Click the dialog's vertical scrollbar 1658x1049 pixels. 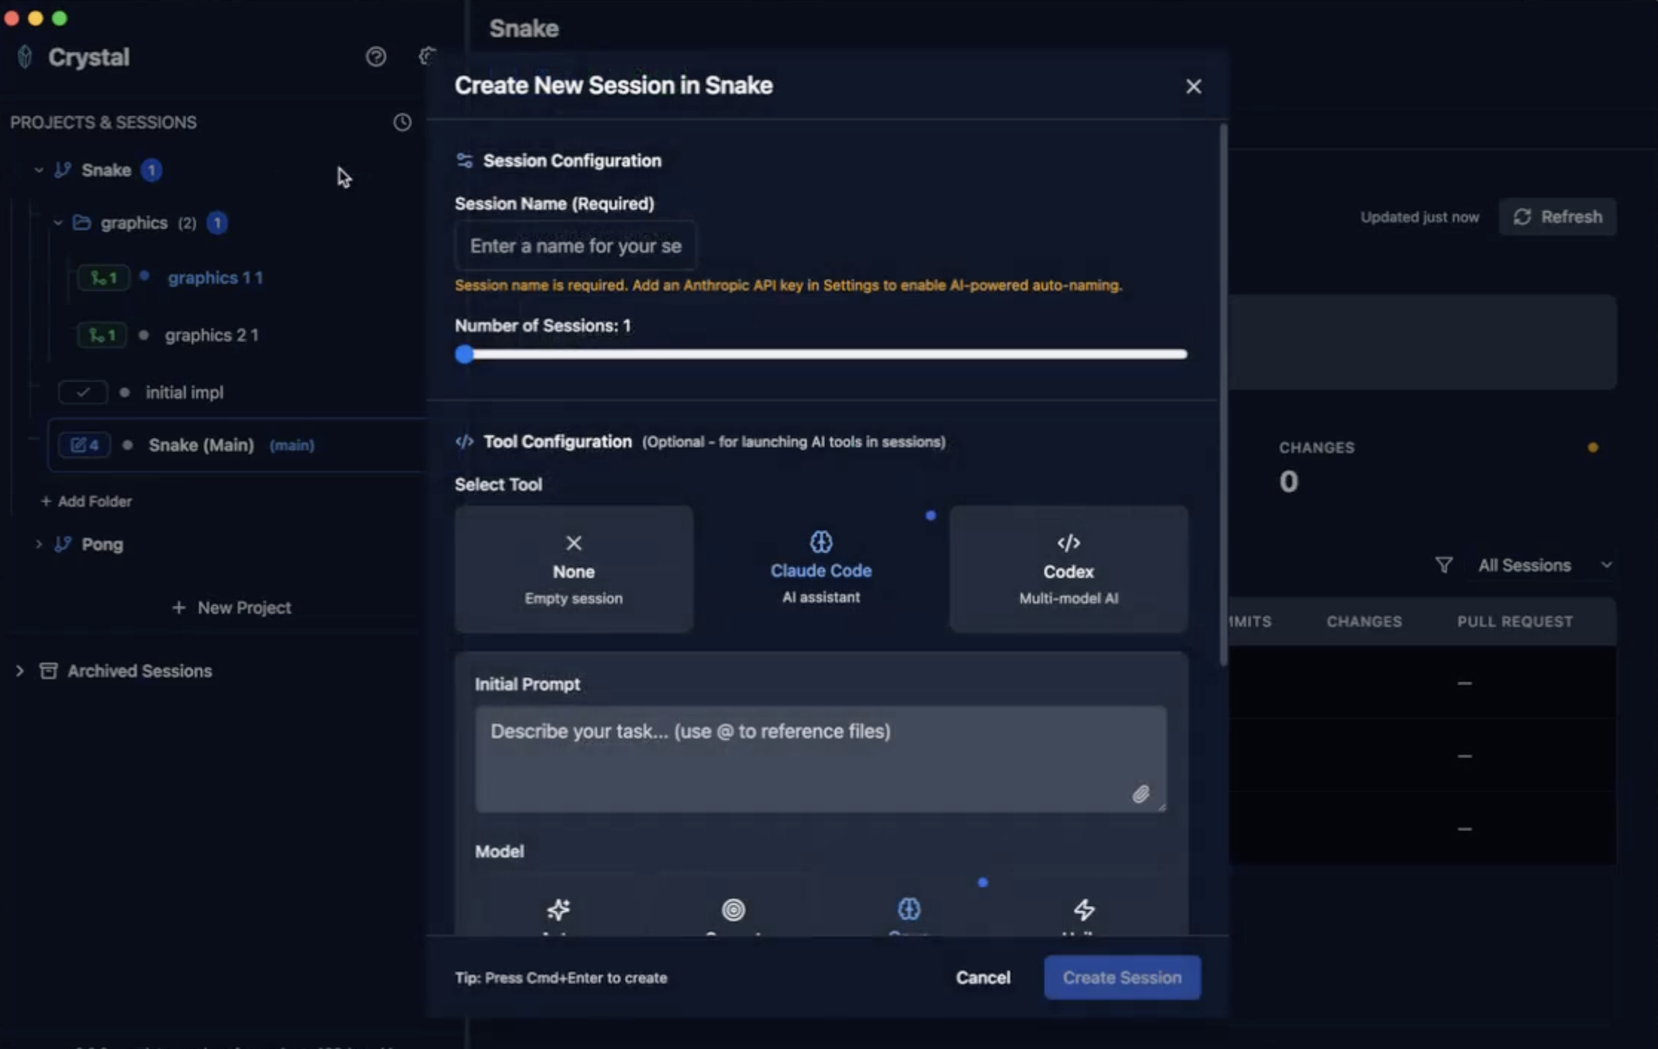tap(1223, 394)
